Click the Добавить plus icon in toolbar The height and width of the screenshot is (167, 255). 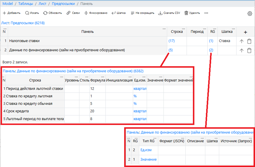pos(4,13)
